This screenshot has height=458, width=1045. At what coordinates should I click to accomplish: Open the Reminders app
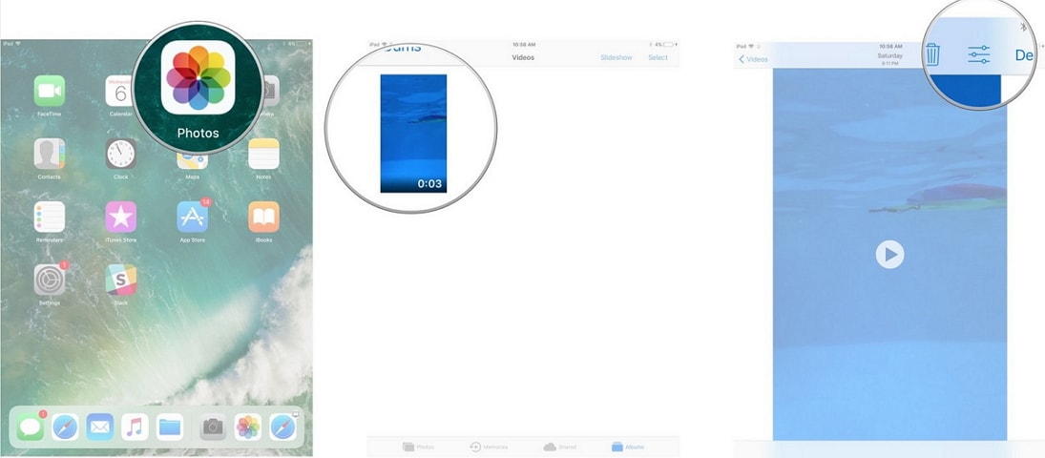point(50,217)
